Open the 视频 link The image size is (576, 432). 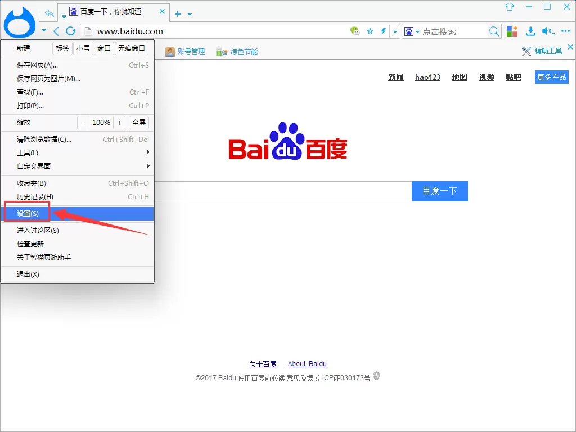point(487,78)
